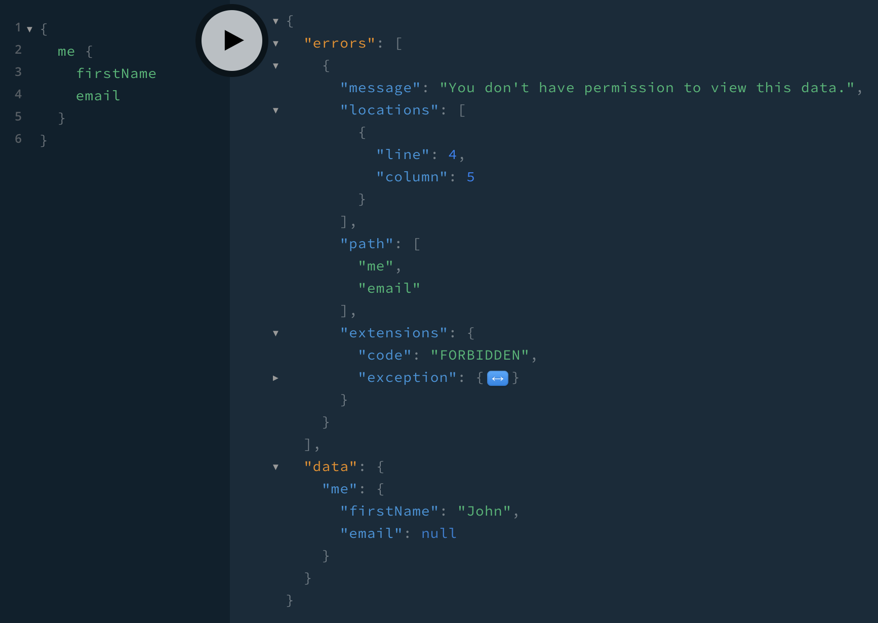
Task: Click the "errors" key in response
Action: (x=340, y=44)
